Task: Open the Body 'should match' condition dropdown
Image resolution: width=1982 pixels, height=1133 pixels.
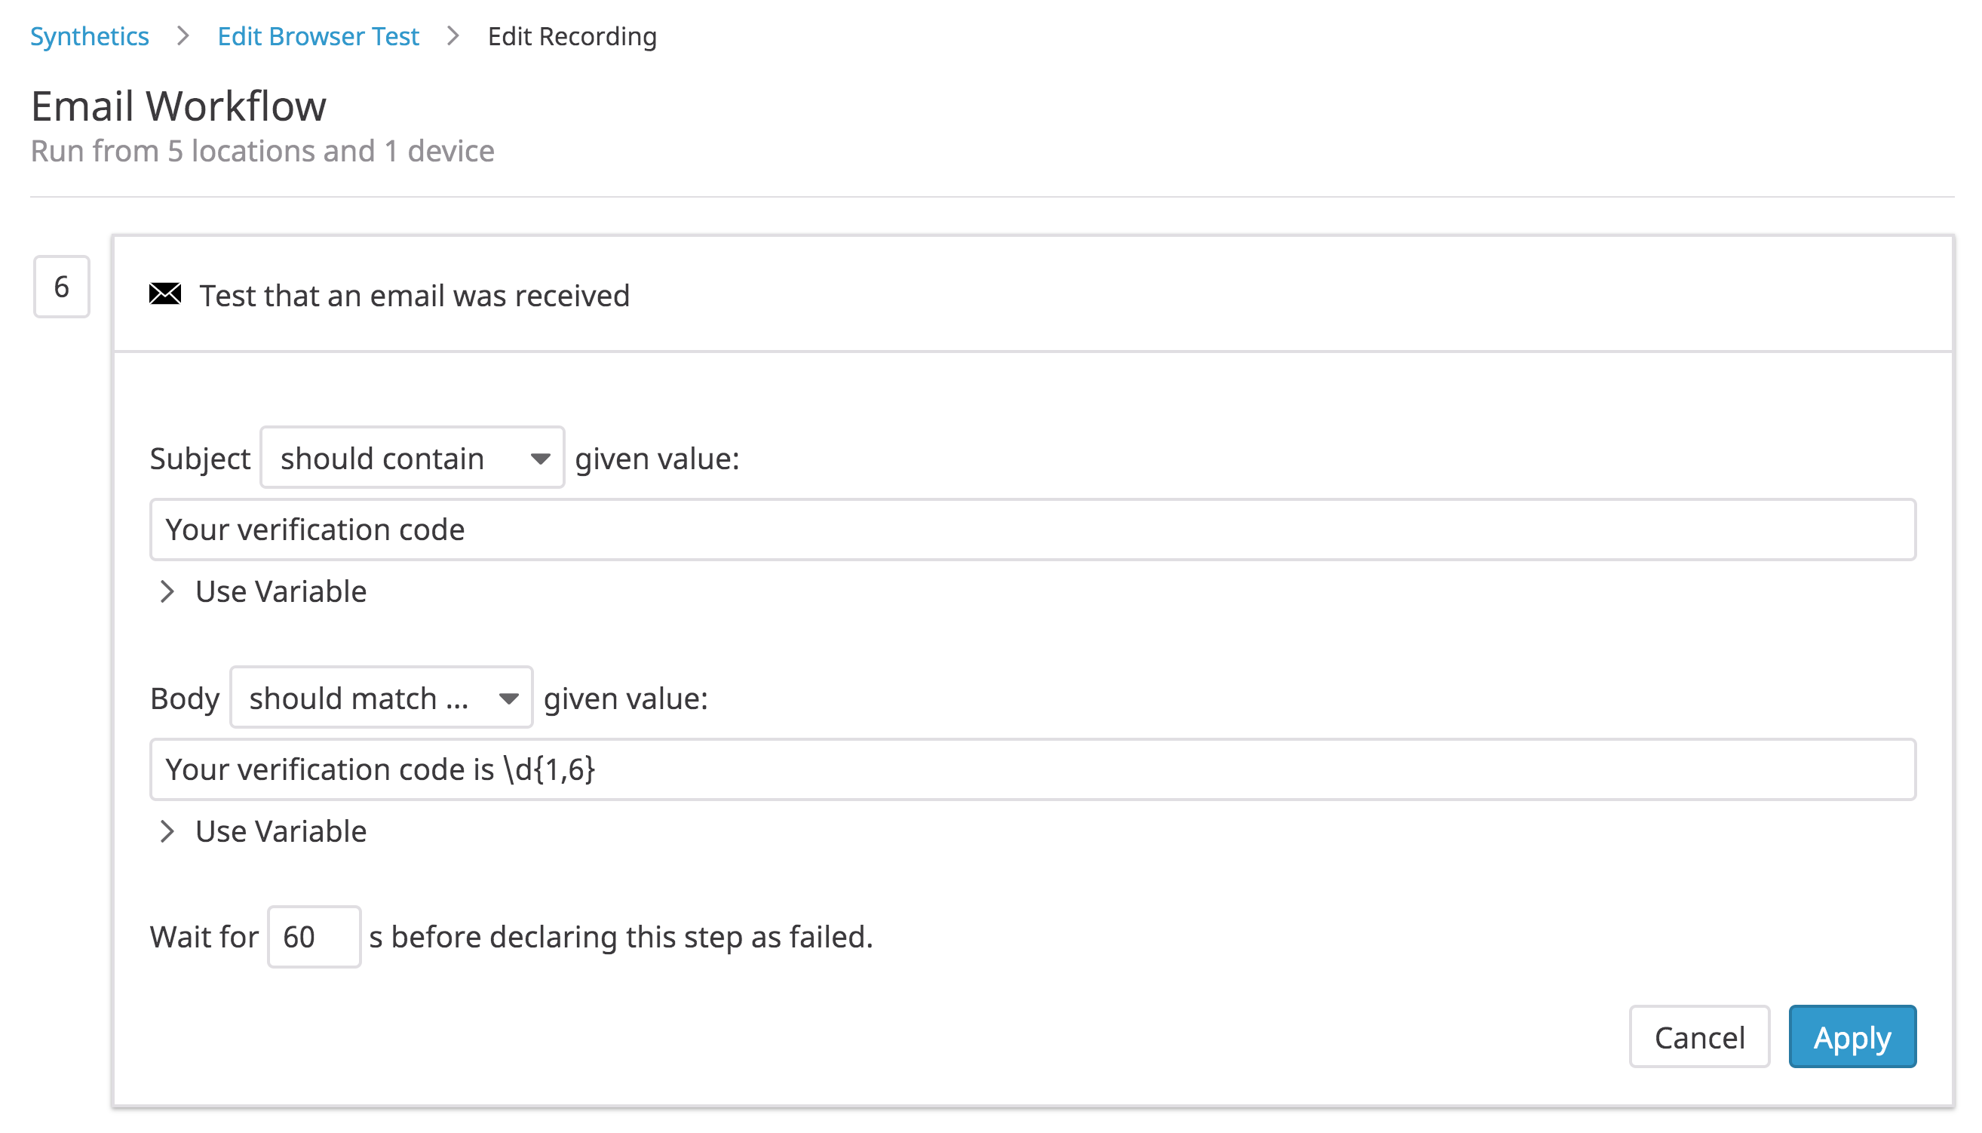Action: click(380, 698)
